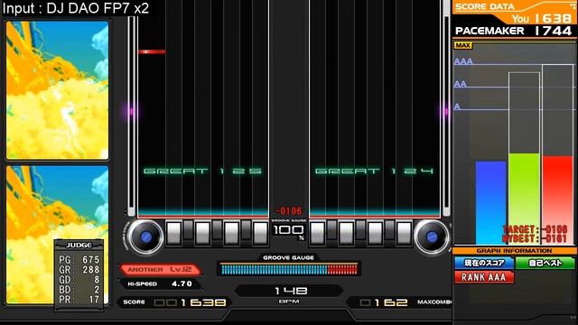Click the AAA rank line label on graph
Viewport: 578px width, 325px height.
463,61
